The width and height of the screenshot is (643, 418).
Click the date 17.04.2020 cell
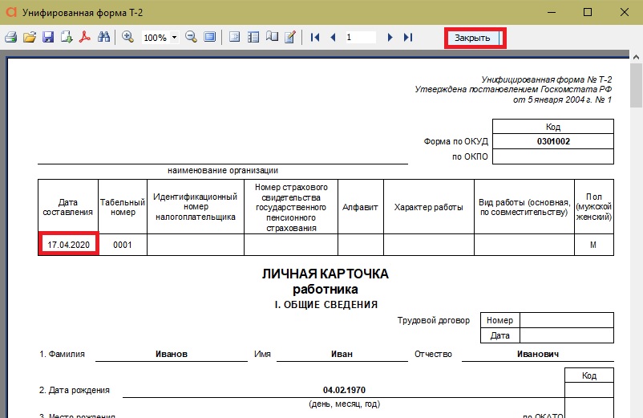(x=68, y=245)
